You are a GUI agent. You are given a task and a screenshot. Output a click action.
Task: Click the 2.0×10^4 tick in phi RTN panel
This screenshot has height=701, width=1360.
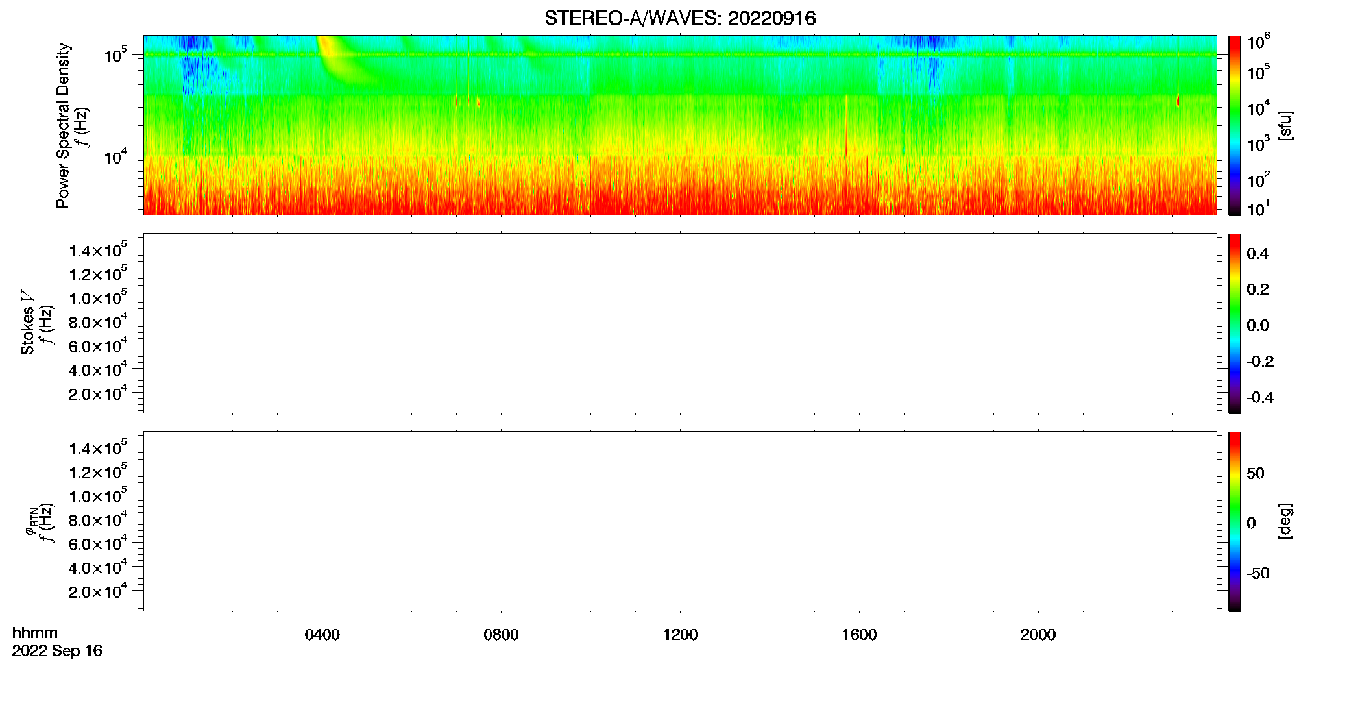tap(97, 591)
